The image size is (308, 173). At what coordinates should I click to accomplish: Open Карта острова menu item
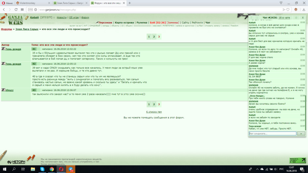tap(124, 22)
